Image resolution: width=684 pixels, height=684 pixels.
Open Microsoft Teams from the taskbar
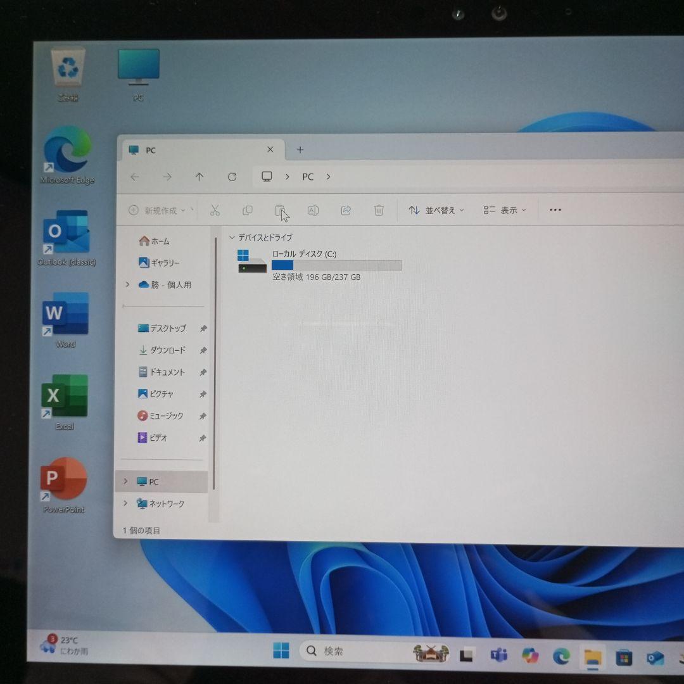click(x=498, y=655)
